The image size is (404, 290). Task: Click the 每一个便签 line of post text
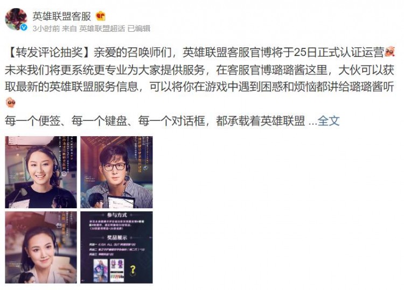(x=155, y=121)
